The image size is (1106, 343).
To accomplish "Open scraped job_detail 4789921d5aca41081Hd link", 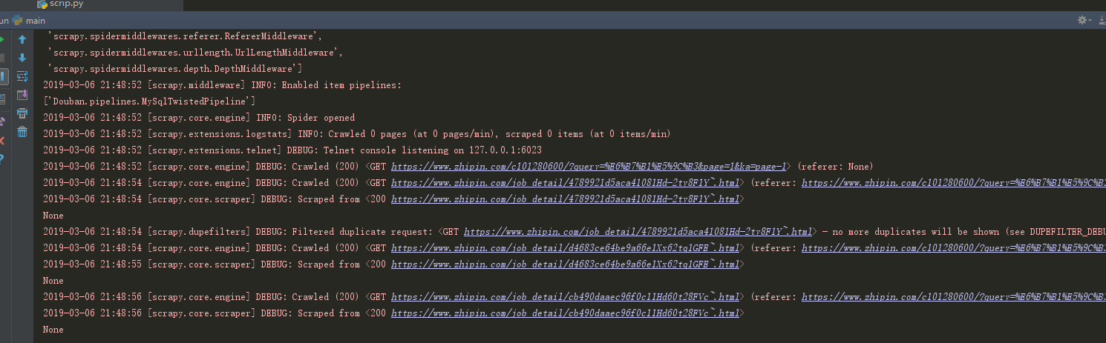I will [565, 199].
